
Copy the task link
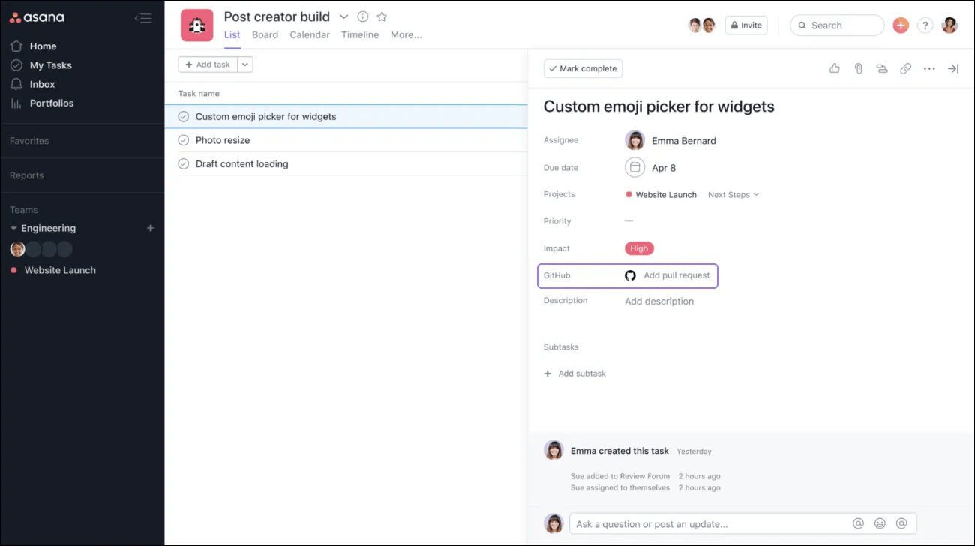(905, 68)
